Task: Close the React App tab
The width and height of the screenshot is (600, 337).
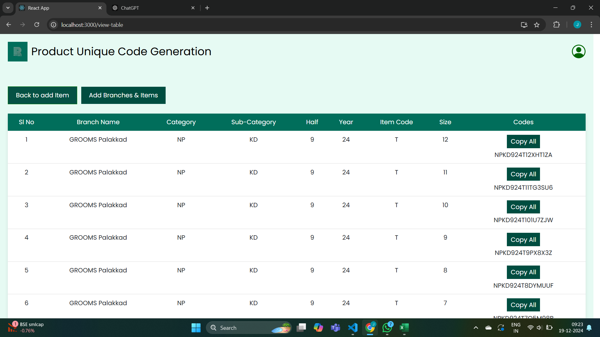Action: tap(100, 8)
